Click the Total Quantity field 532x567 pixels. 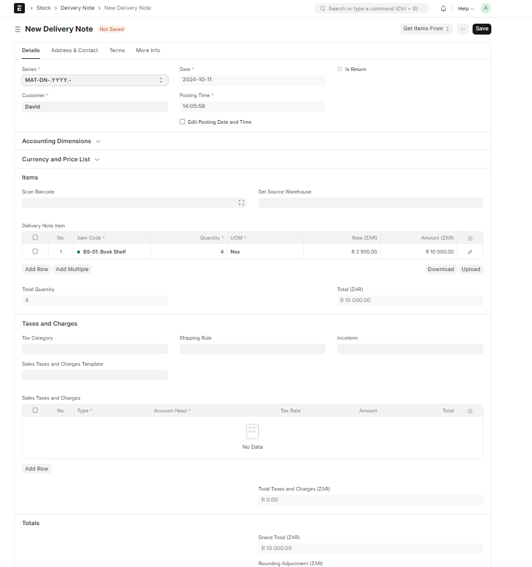tap(95, 301)
